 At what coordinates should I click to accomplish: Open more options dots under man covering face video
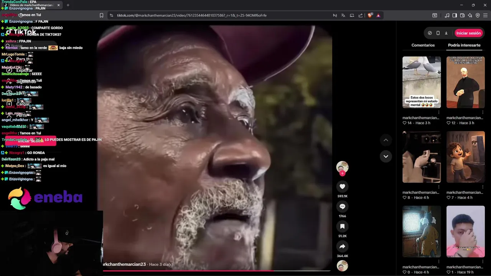tap(483, 262)
